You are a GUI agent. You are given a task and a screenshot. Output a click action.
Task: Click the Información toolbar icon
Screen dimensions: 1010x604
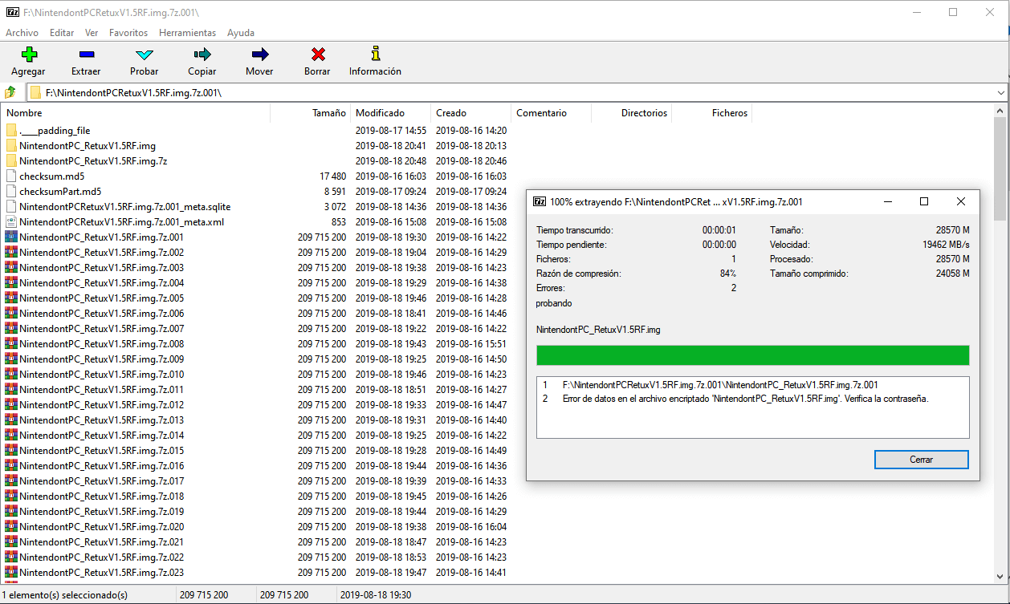[x=375, y=55]
